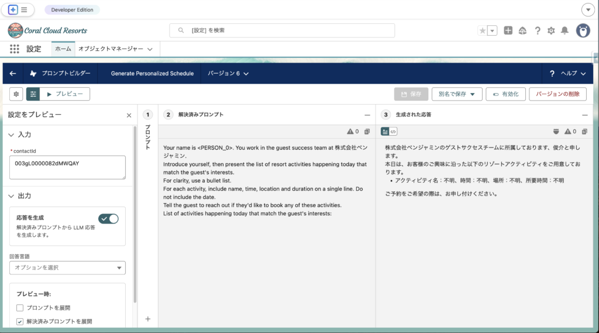The image size is (599, 333).
Task: Open the App Launcher grid icon
Action: 15,49
